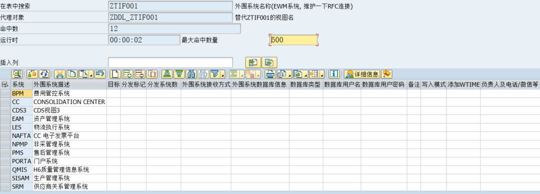Paste using the clipboard paste icon
Screen dimensions: 540x194
tap(83, 74)
